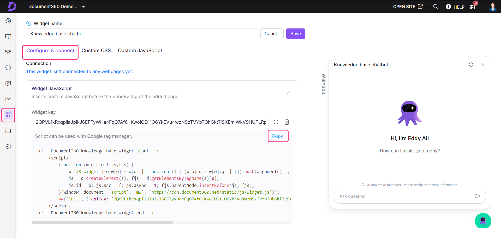Click the "Hi, I'm Eddy AI!" heading
Image resolution: width=501 pixels, height=238 pixels.
coord(410,138)
